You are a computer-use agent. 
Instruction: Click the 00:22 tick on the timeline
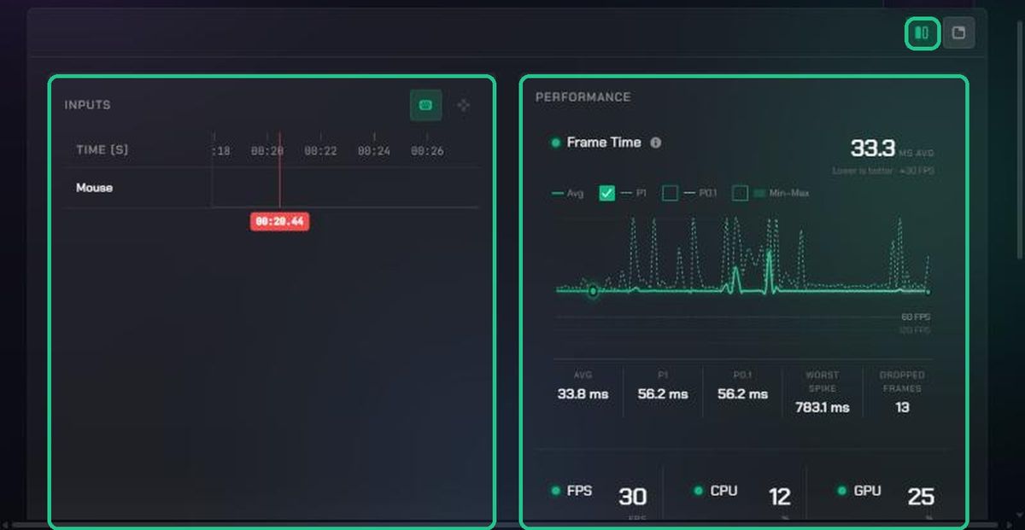(x=320, y=150)
